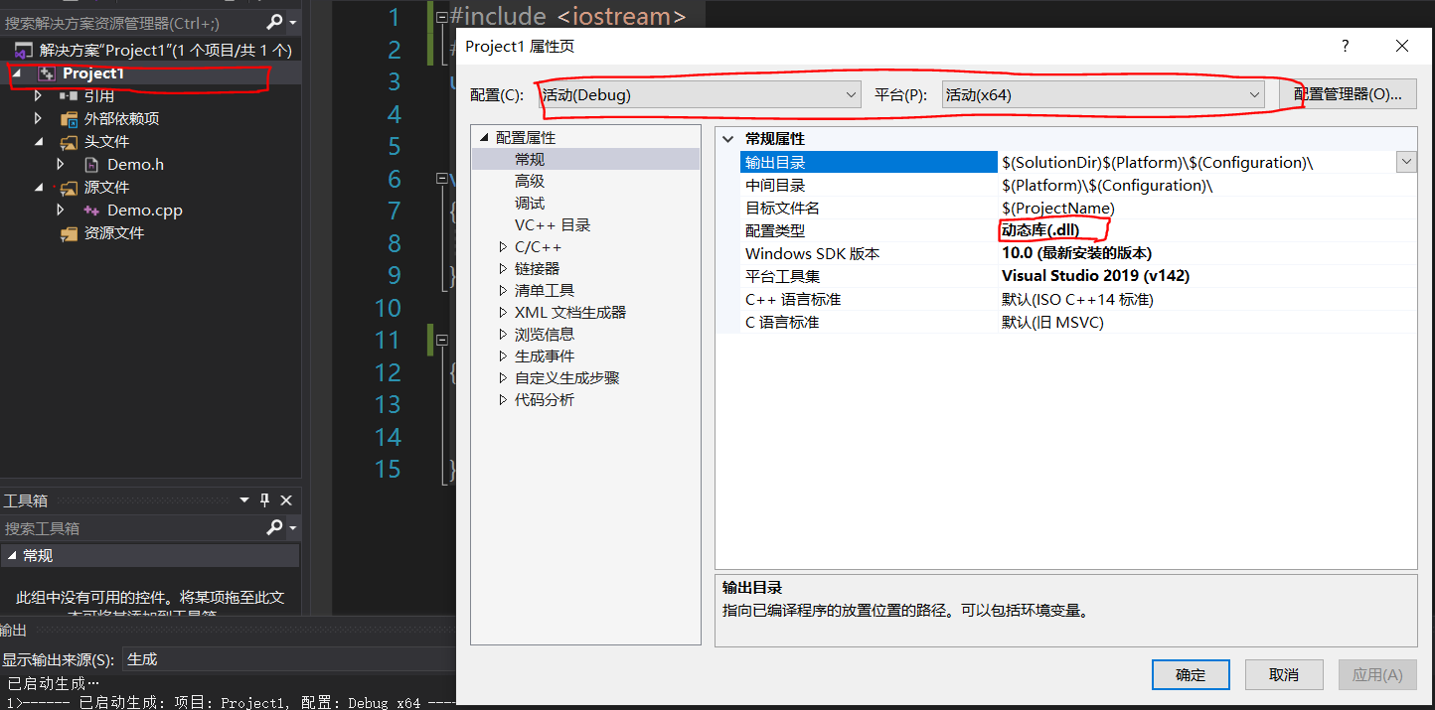Click the Project1 C++ project icon

coord(47,73)
